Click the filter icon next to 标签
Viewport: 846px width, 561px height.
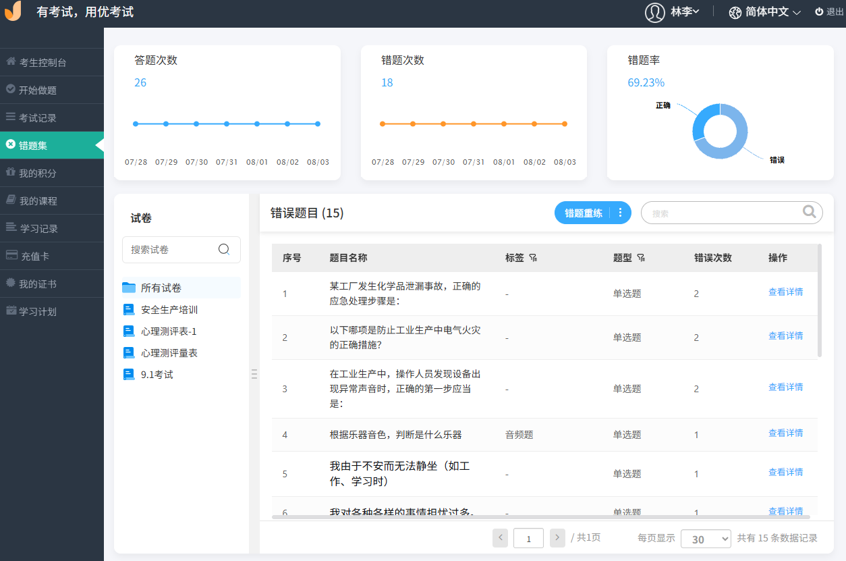(533, 258)
